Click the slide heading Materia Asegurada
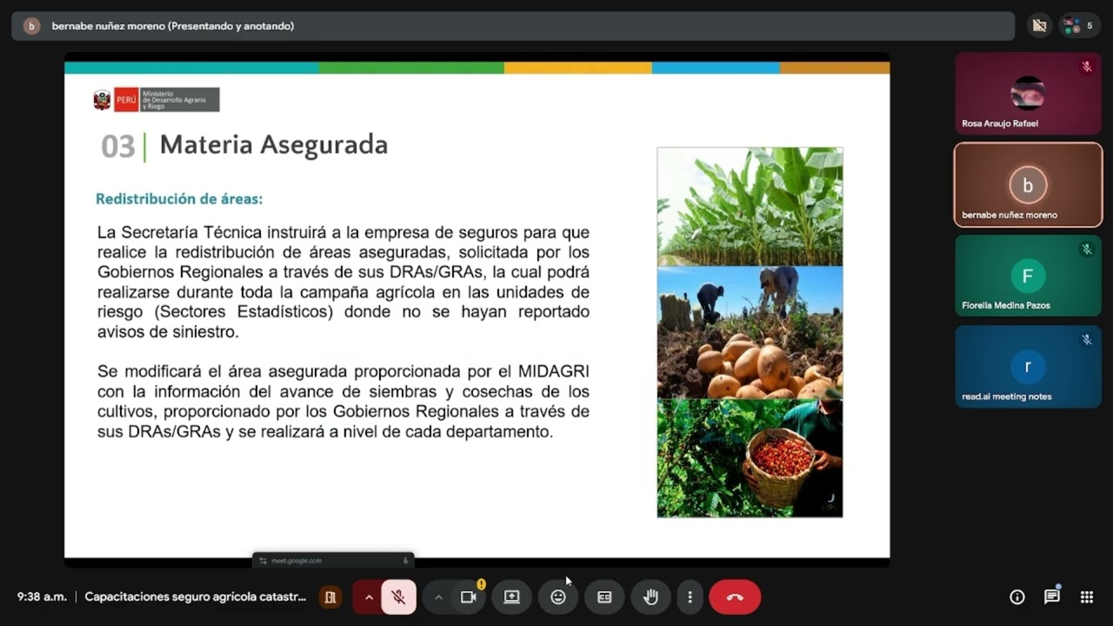Viewport: 1113px width, 626px height. [x=274, y=144]
